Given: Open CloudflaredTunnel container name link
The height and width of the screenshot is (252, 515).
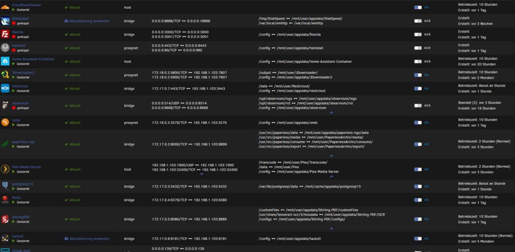Looking at the screenshot, I should [27, 5].
